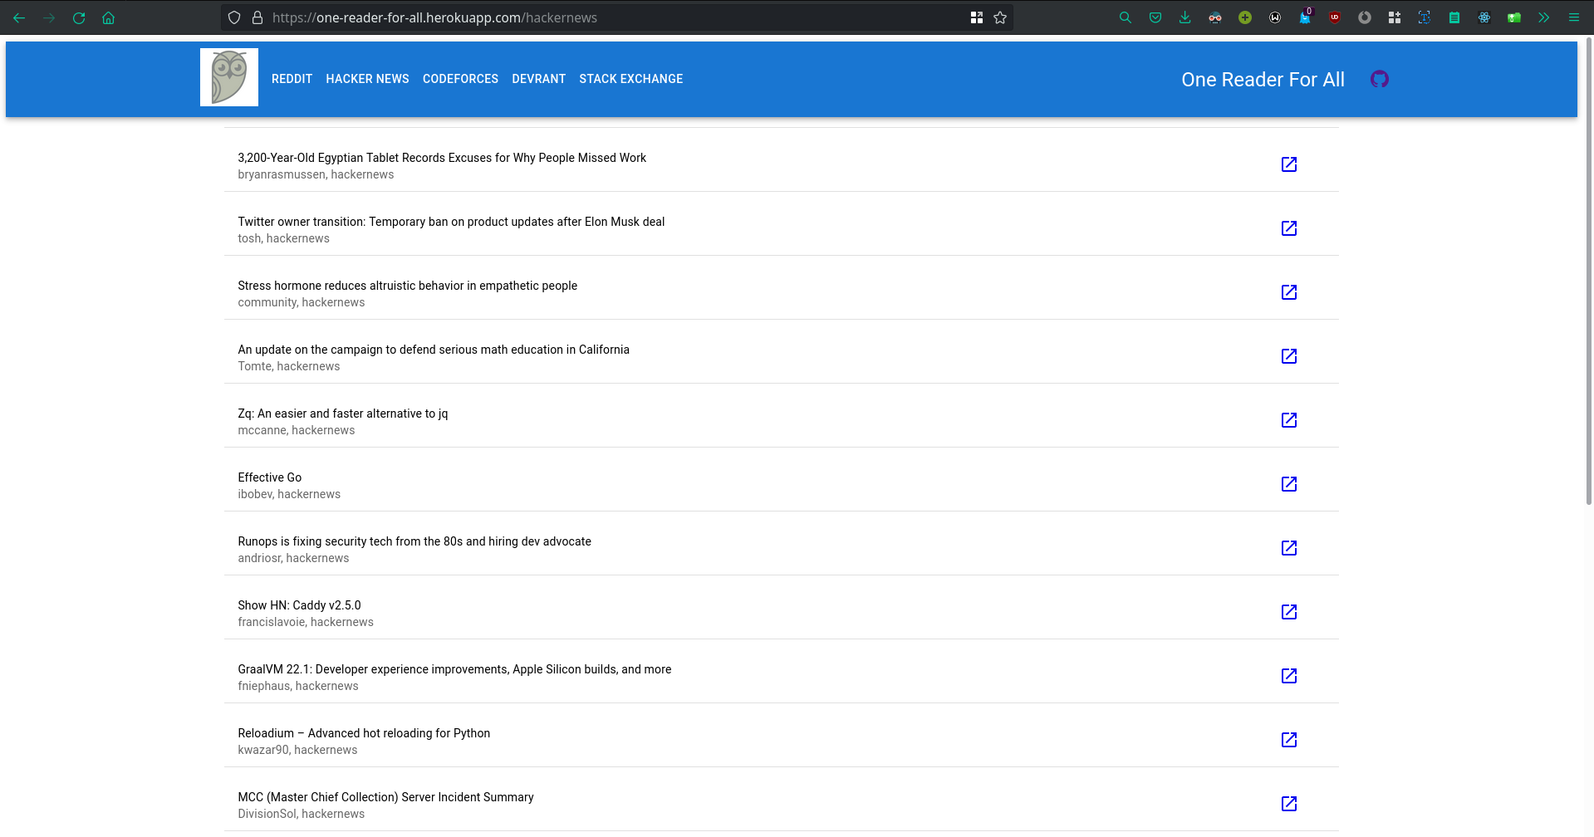
Task: Click the grid icon beside the bookmark star
Action: [x=977, y=17]
